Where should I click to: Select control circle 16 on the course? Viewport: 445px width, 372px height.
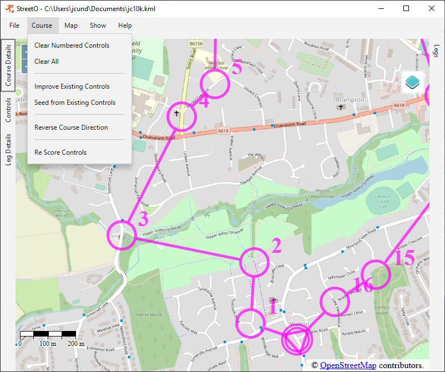[x=335, y=302]
